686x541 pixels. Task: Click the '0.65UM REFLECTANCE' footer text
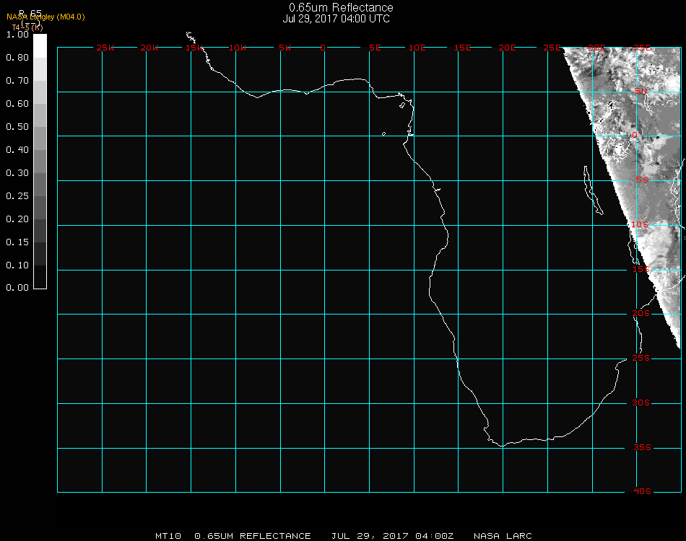click(x=253, y=536)
